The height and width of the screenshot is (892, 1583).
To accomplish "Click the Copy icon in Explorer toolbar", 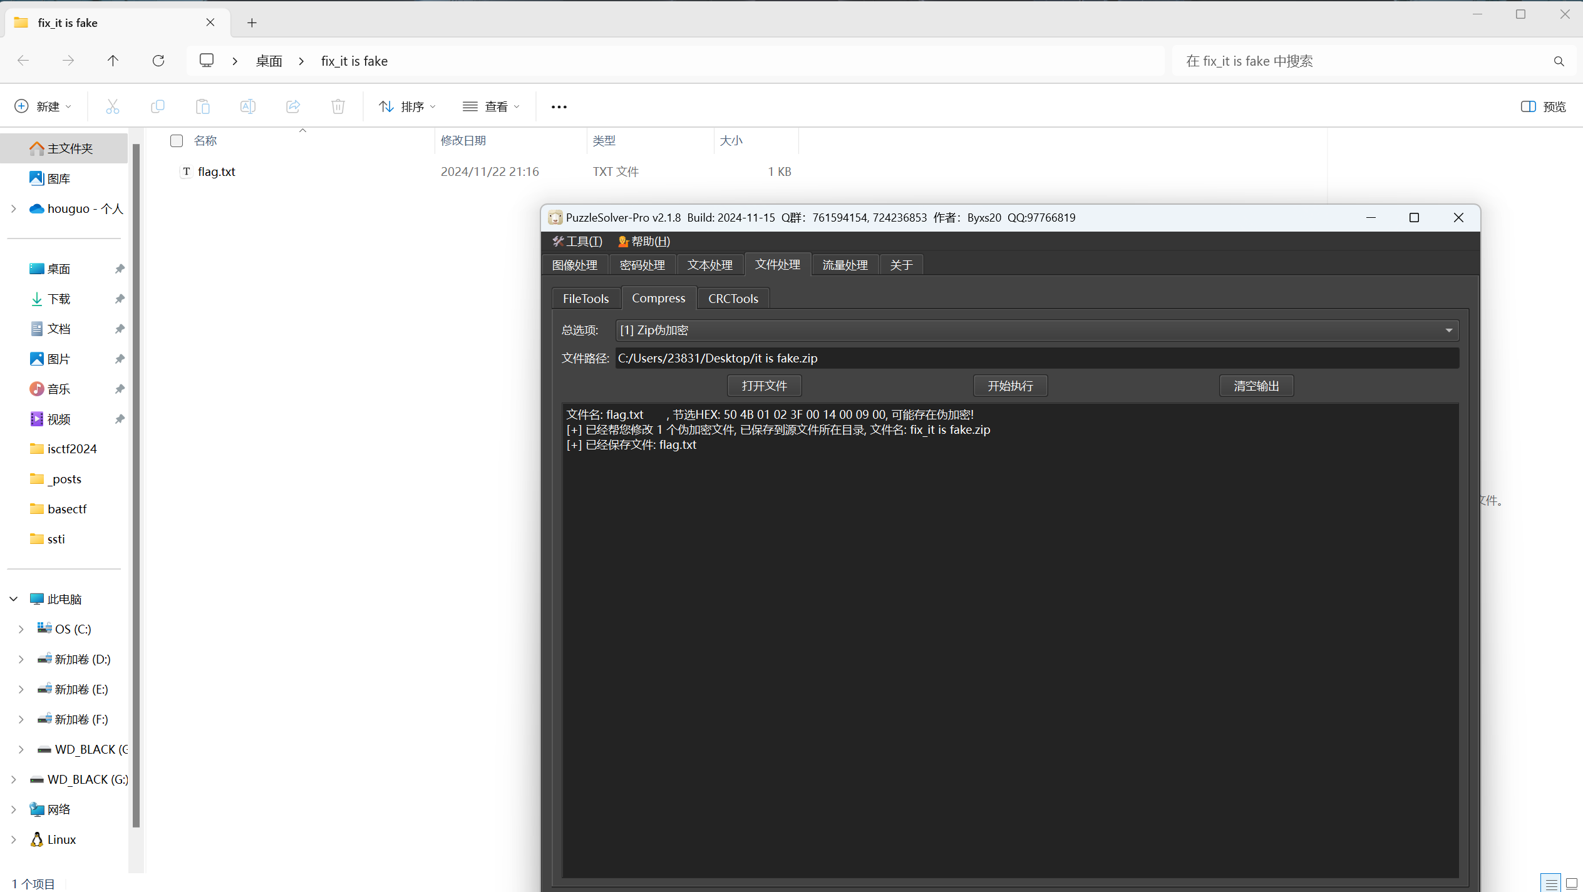I will tap(158, 106).
